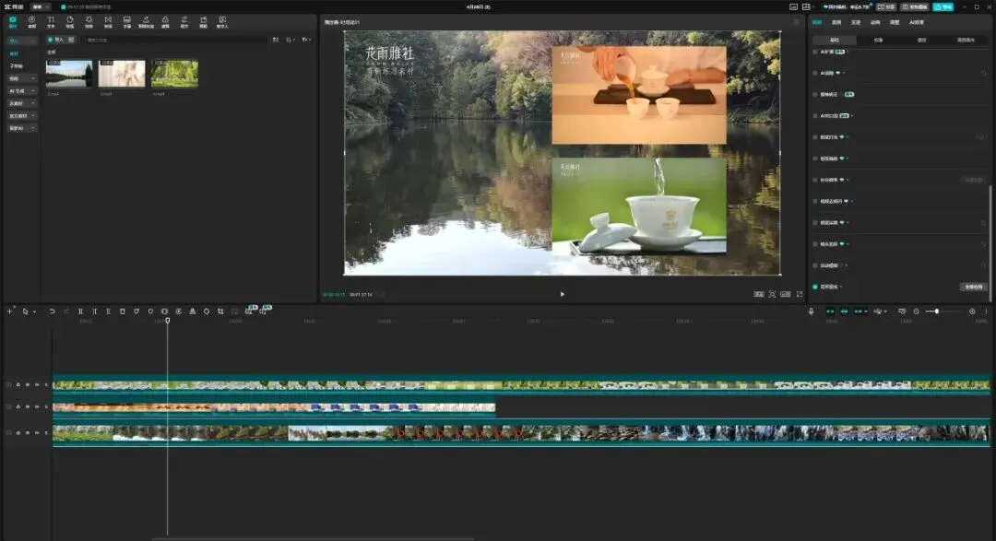Click the split clip icon in timeline toolbar
Viewport: 996px width, 541px height.
[80, 312]
